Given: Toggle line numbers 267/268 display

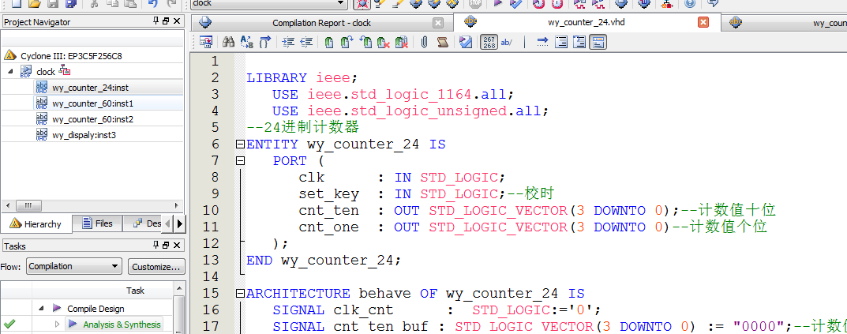Looking at the screenshot, I should point(489,42).
